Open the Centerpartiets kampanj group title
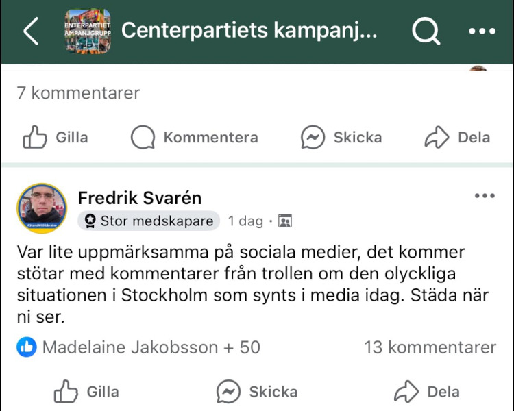Image resolution: width=514 pixels, height=411 pixels. 249,32
